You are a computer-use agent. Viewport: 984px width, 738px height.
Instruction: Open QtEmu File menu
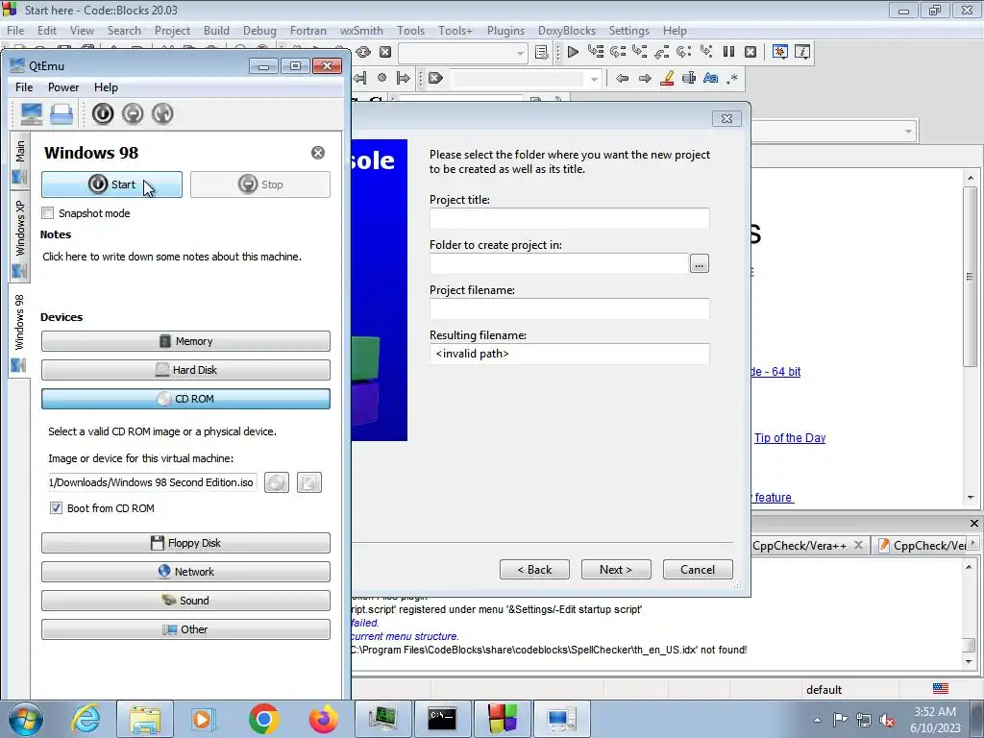24,87
